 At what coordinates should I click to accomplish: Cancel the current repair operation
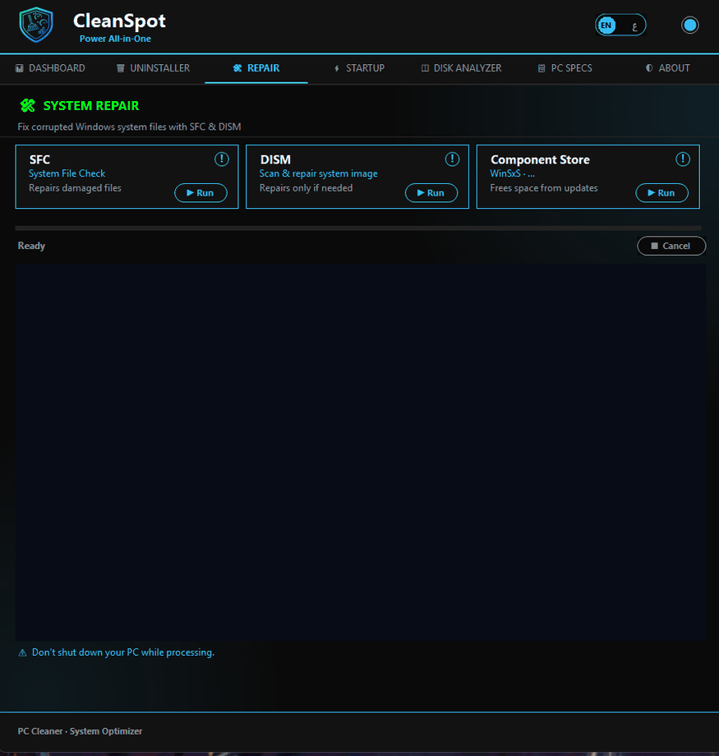click(671, 246)
